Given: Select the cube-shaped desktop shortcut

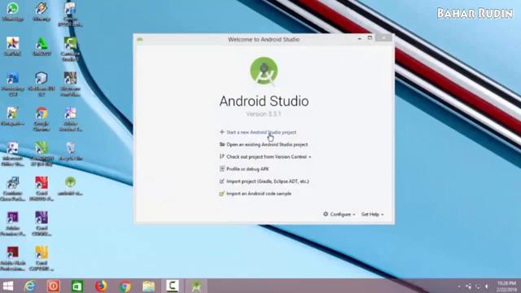Looking at the screenshot, I should pyautogui.click(x=42, y=84).
